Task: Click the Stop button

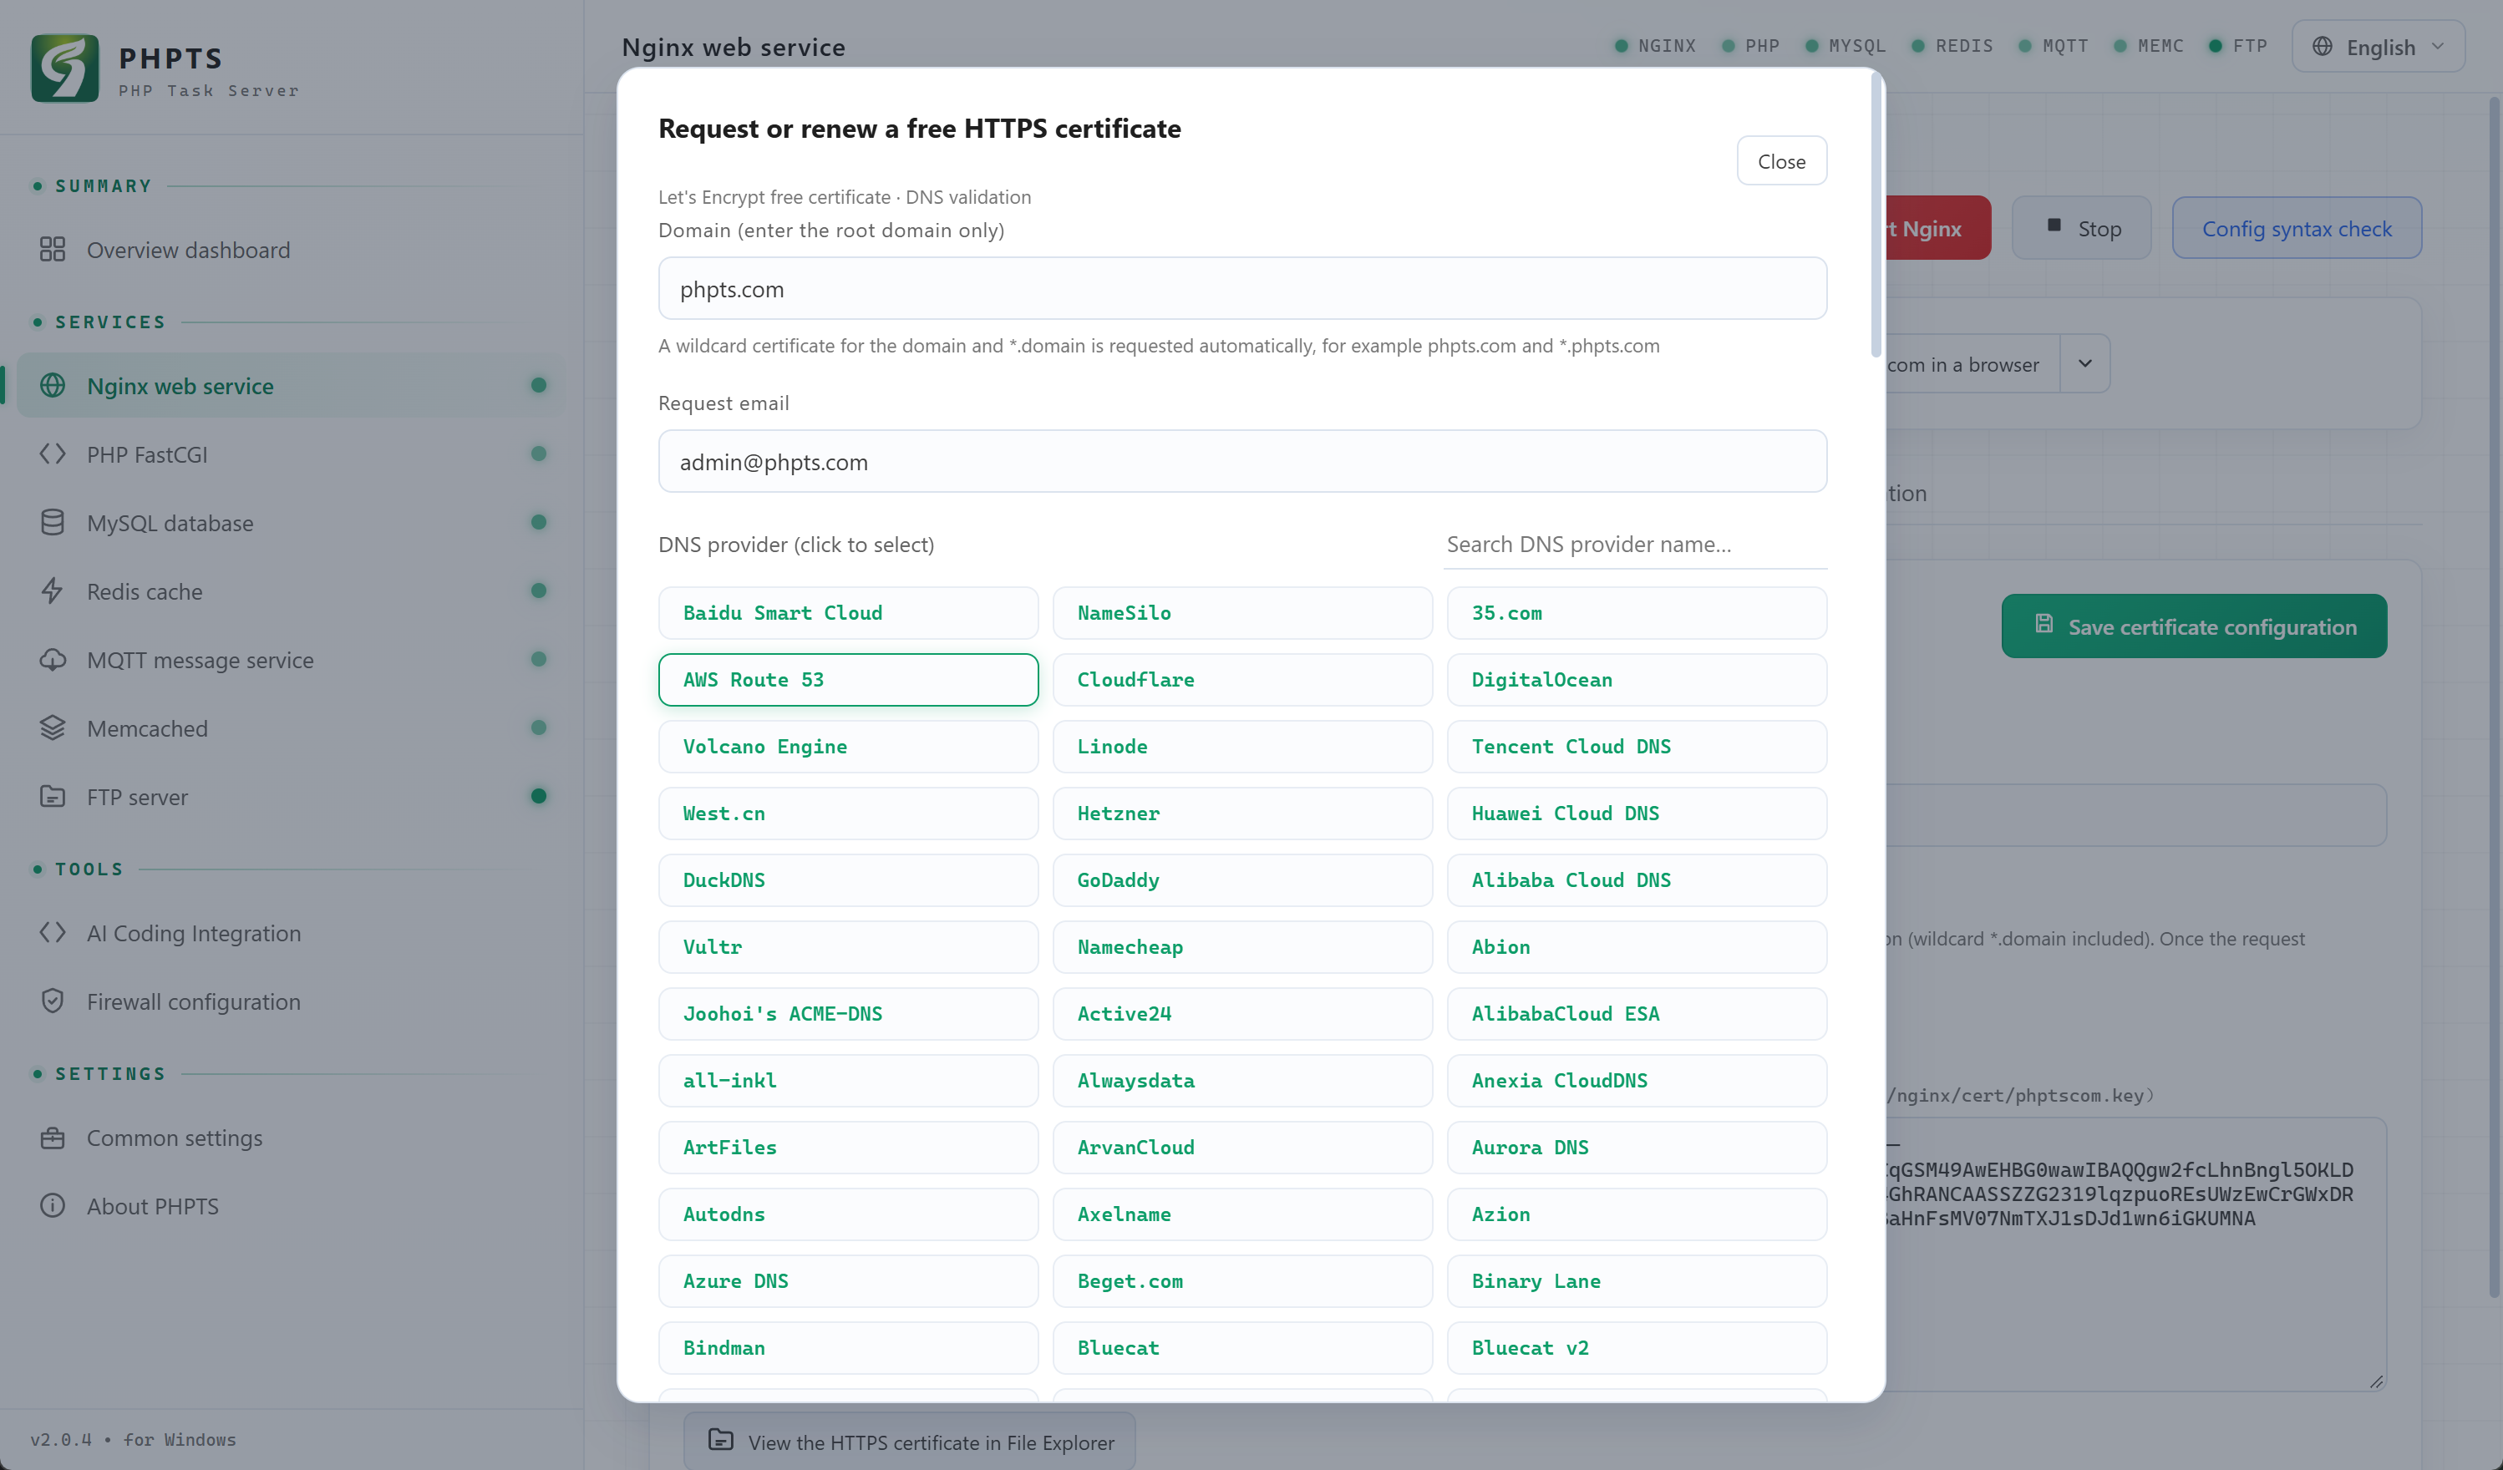Action: pos(2082,229)
